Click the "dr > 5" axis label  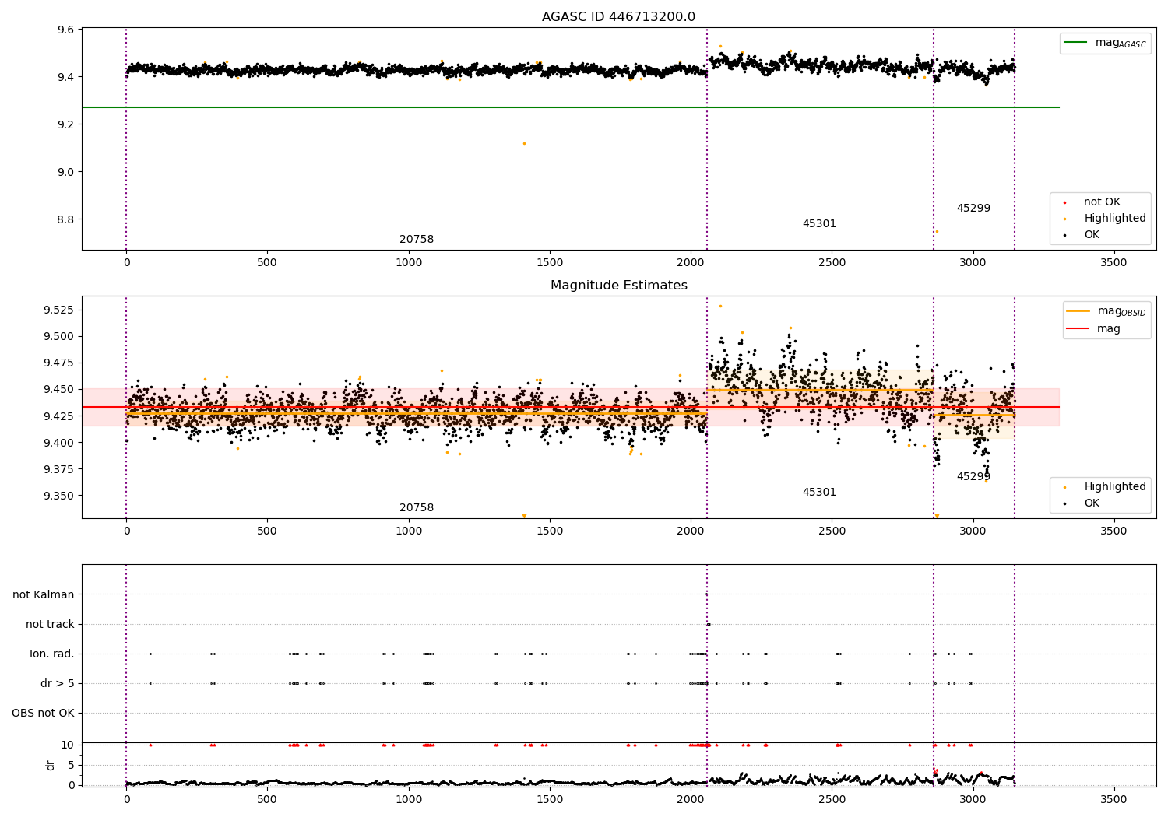(58, 683)
